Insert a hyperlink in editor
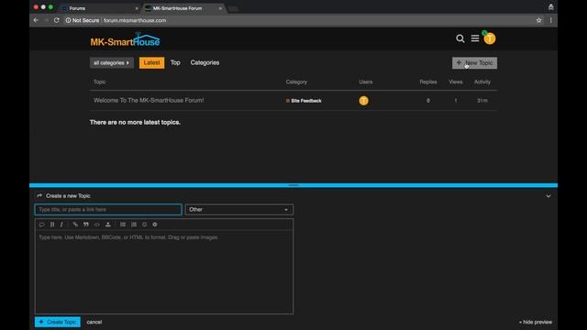 pyautogui.click(x=75, y=225)
